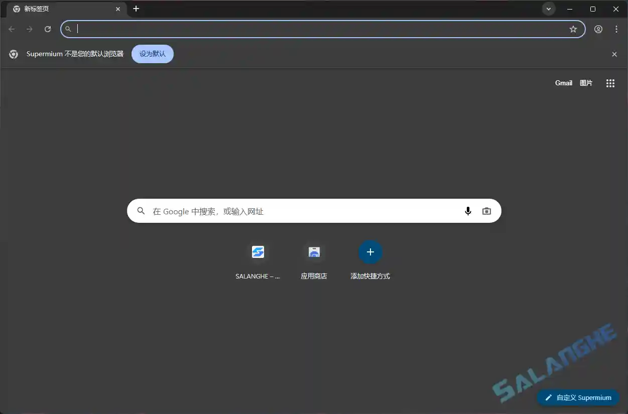This screenshot has height=414, width=628.
Task: Click 添加快捷方式 to add a shortcut
Action: 370,252
